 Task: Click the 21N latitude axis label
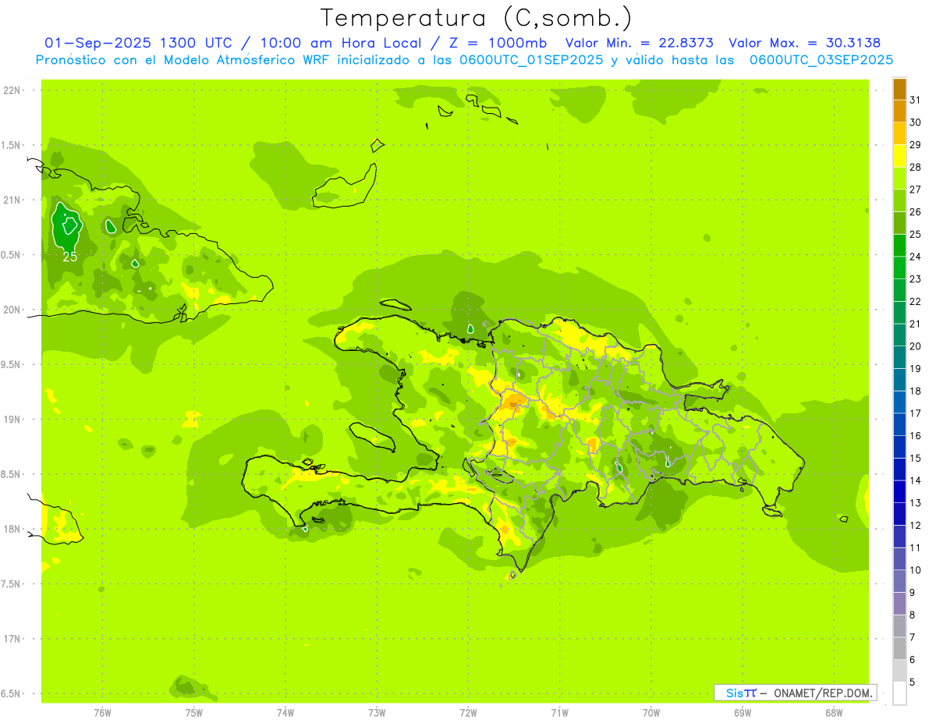pos(13,200)
